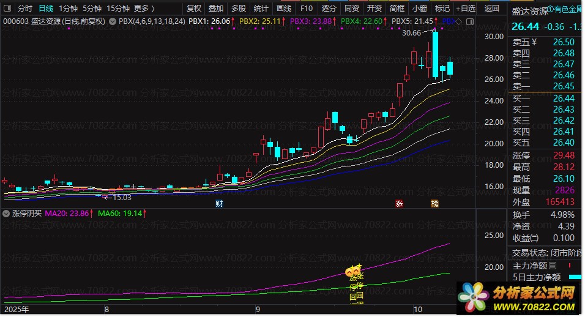The height and width of the screenshot is (317, 585).
Task: Click the 买五 26.40 bid row
Action: (544, 143)
